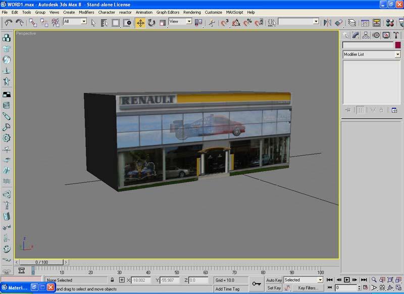
Task: Click the Align tool icon
Action: coord(338,23)
